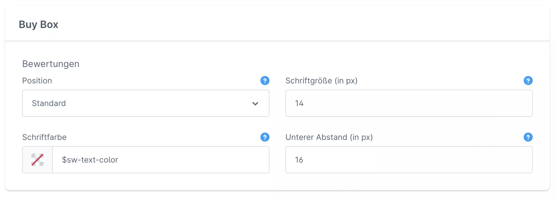This screenshot has width=556, height=199.
Task: Click the Position field label
Action: (x=37, y=81)
